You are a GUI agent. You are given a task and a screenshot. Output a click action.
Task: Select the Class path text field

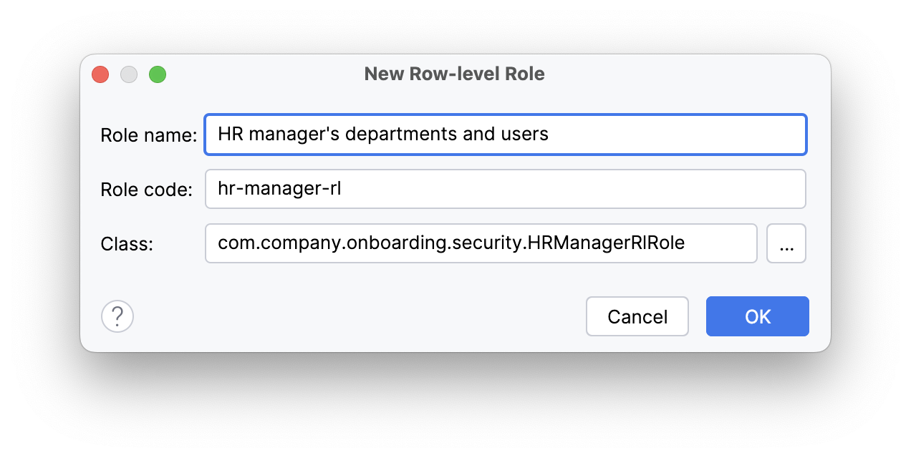pyautogui.click(x=480, y=243)
